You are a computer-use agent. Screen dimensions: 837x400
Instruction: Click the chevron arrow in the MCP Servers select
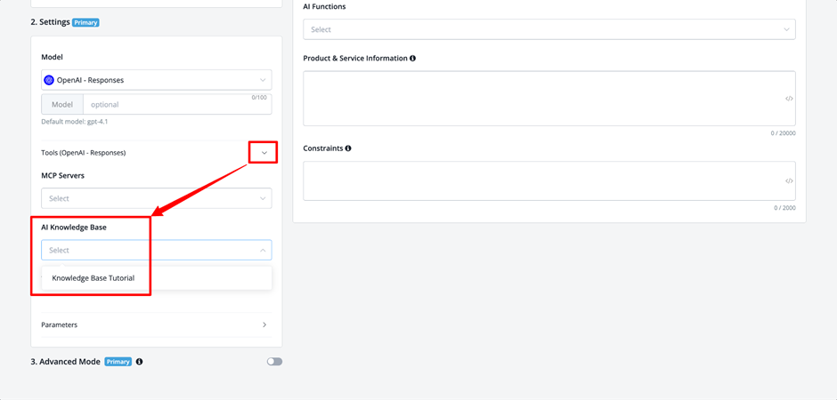(263, 198)
